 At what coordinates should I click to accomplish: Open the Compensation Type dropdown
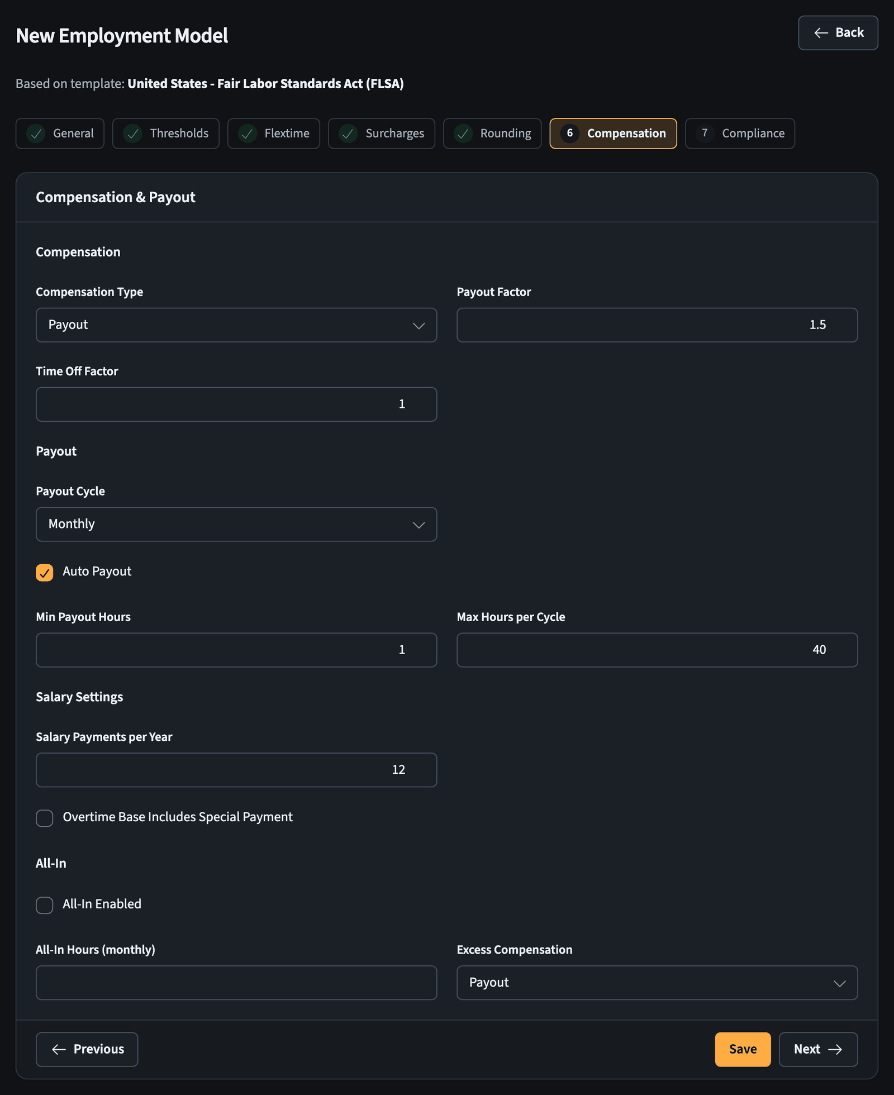tap(236, 325)
